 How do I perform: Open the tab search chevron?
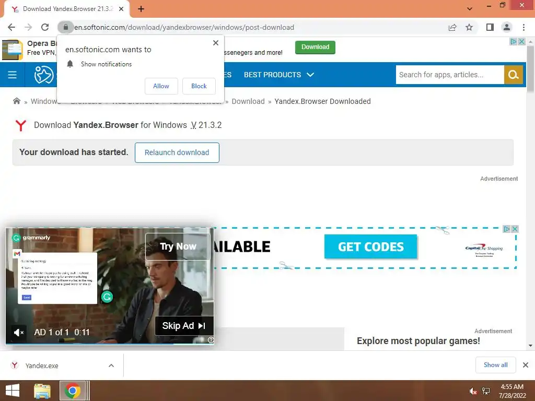point(470,9)
